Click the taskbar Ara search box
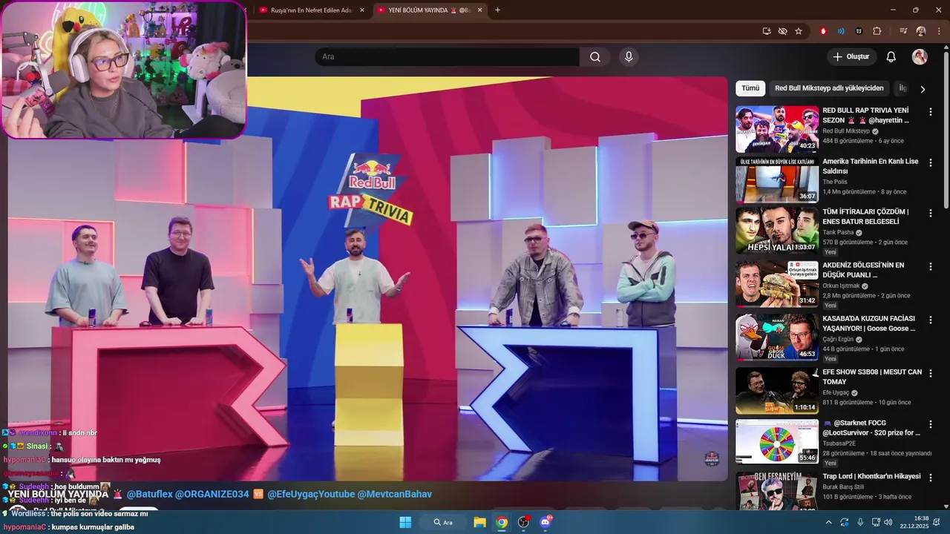This screenshot has height=534, width=950. (x=443, y=522)
